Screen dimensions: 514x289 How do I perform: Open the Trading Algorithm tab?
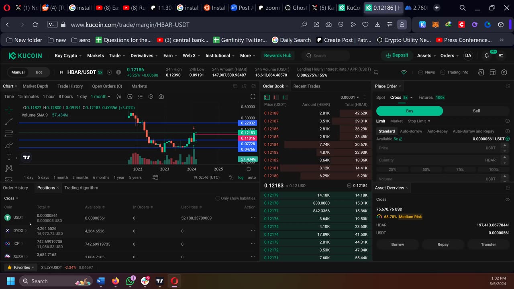tap(81, 188)
